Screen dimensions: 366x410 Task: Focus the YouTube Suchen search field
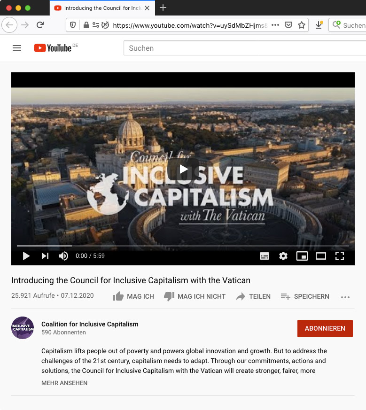point(245,48)
